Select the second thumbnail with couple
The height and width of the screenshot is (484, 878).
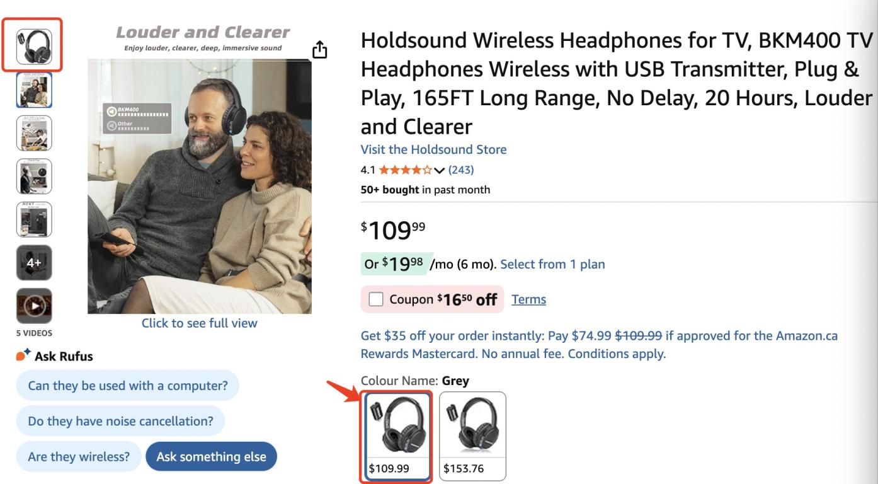pyautogui.click(x=34, y=90)
